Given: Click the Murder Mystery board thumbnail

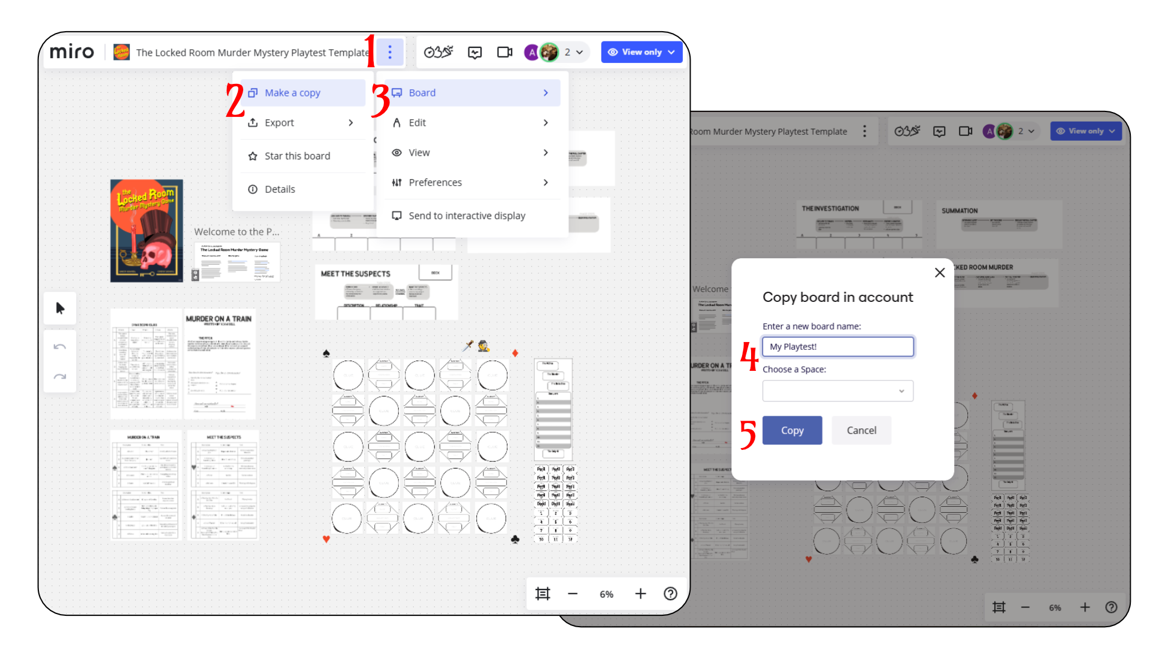Looking at the screenshot, I should tap(146, 230).
